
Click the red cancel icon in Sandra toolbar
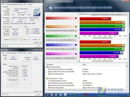point(86,94)
